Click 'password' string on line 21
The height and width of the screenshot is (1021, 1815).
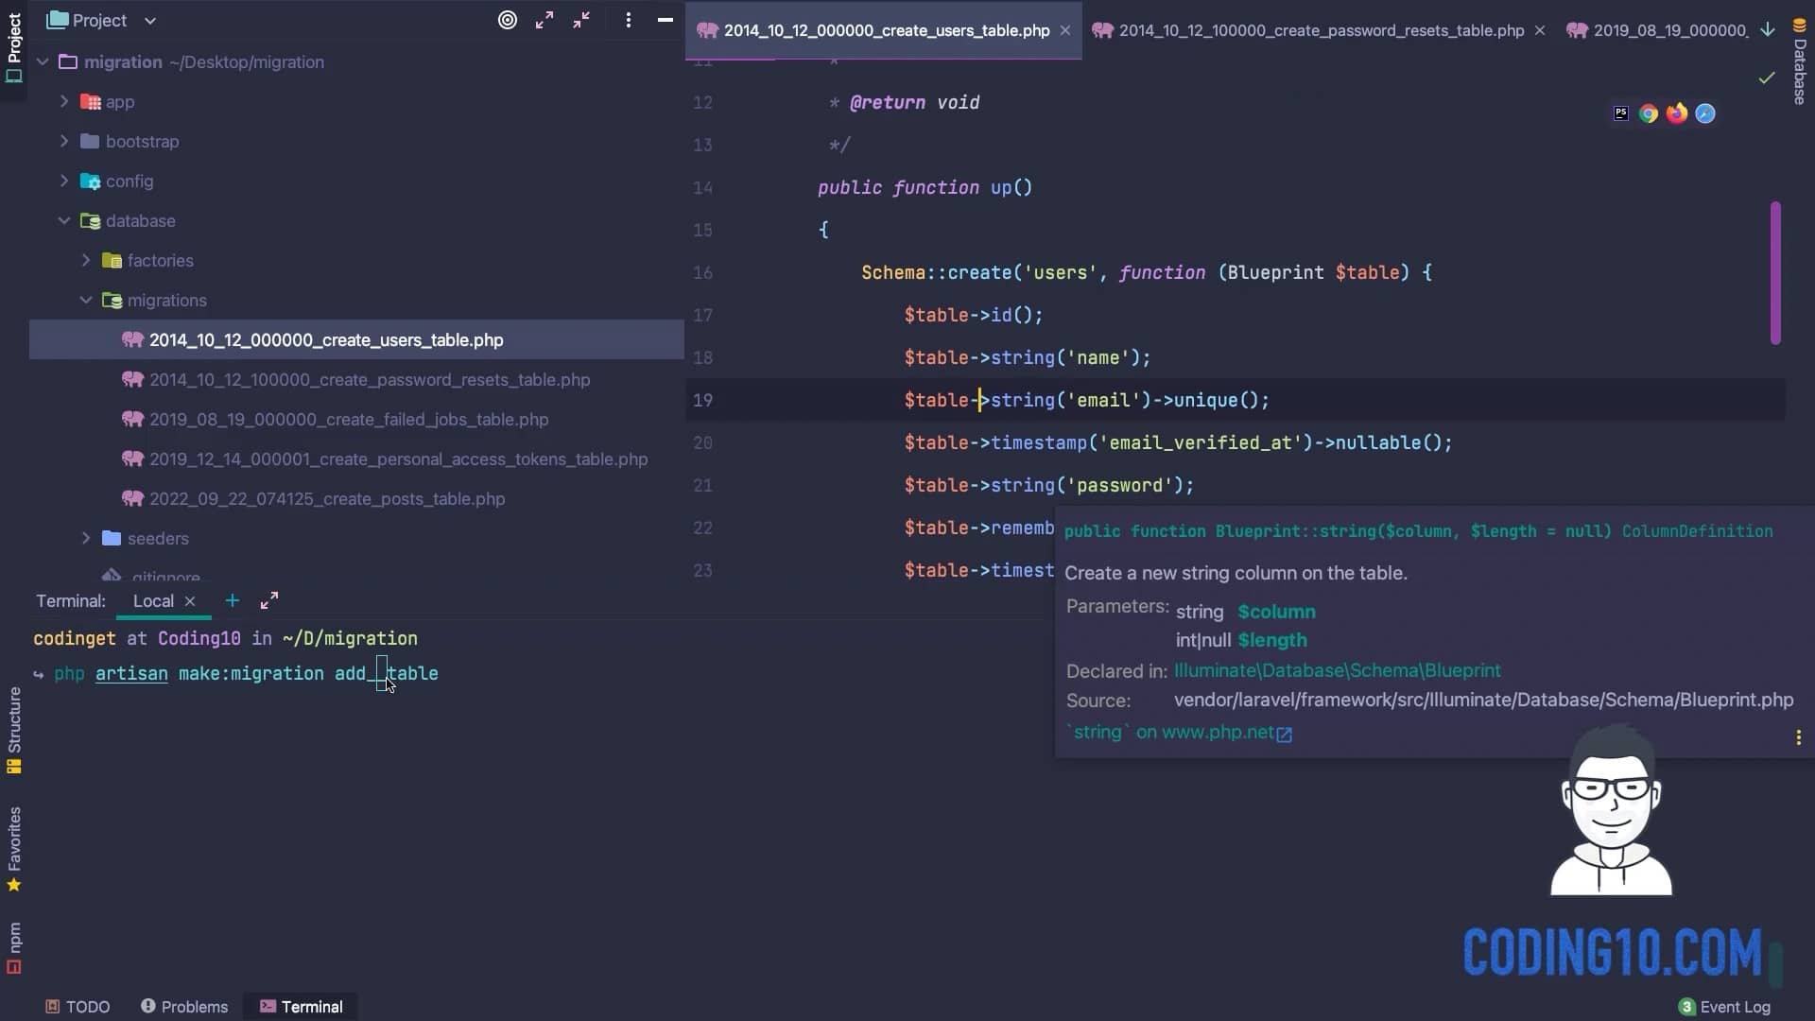pyautogui.click(x=1119, y=485)
